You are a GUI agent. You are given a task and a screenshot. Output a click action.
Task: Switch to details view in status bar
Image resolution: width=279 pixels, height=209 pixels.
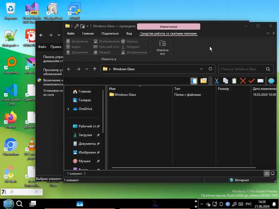[267, 173]
